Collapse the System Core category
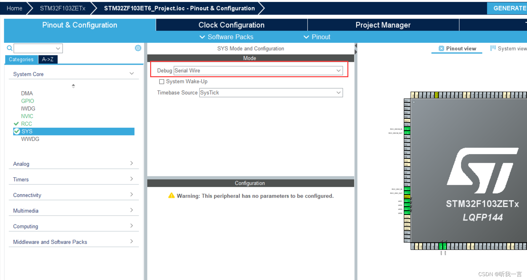Viewport: 527px width, 280px height. 74,74
